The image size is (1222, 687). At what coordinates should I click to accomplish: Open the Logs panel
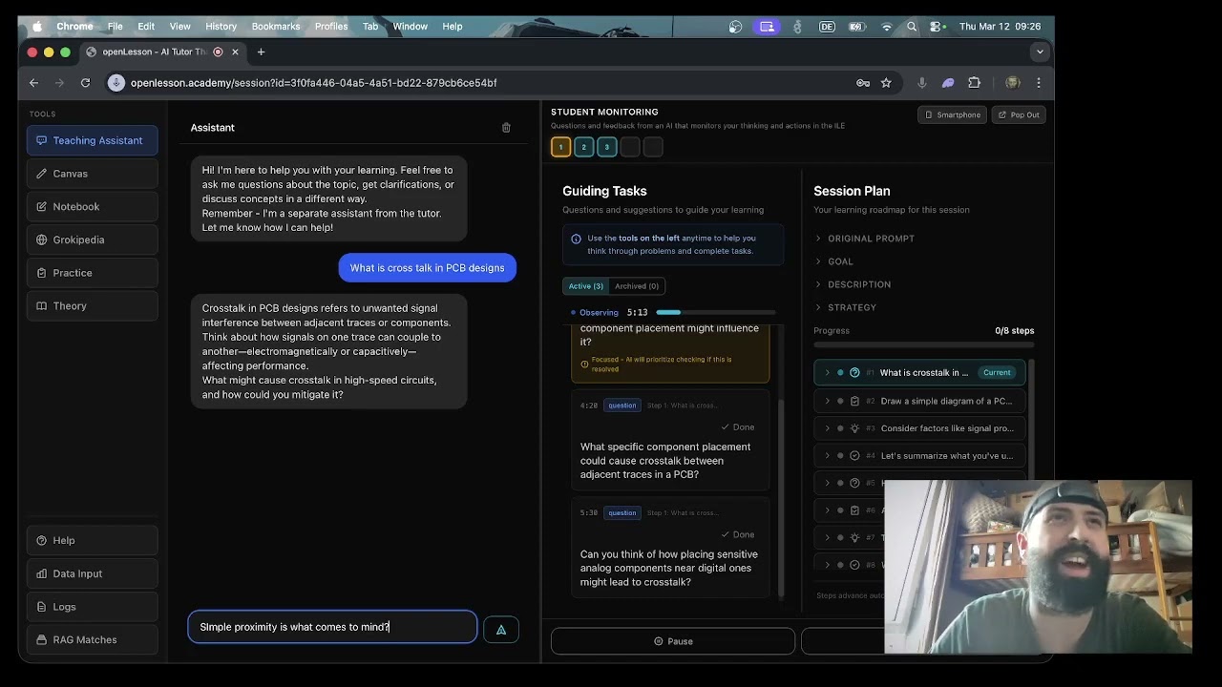93,607
